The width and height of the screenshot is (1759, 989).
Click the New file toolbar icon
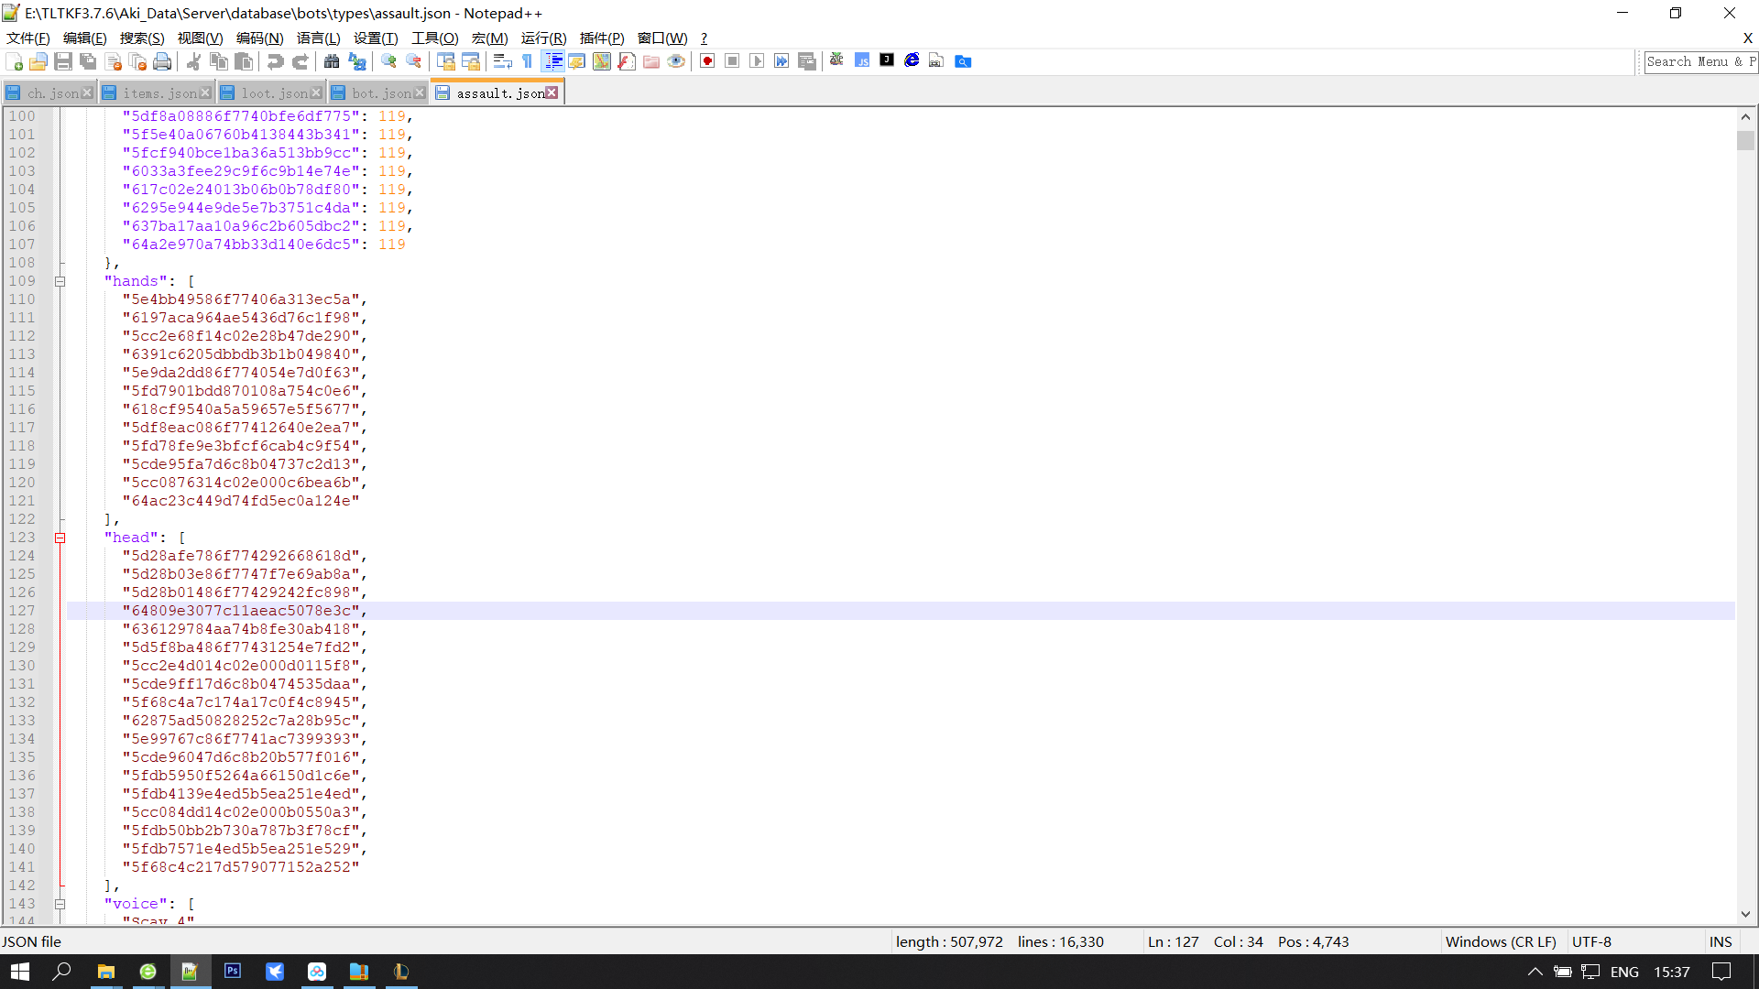[15, 61]
